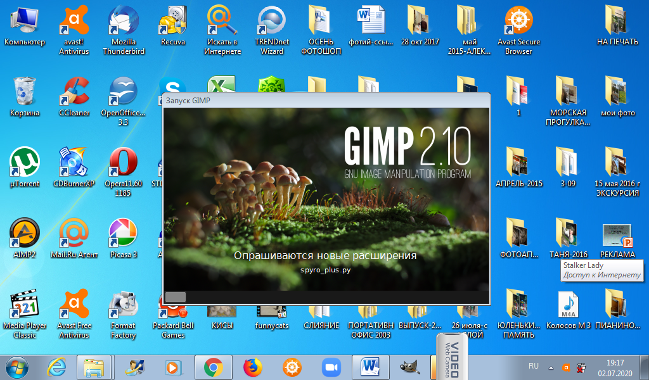The height and width of the screenshot is (380, 649).
Task: Show hidden system tray icons
Action: point(551,367)
